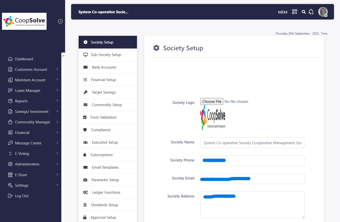Click the grid-plus quick add icon
Screen dimensions: 340x222
[x=295, y=12]
